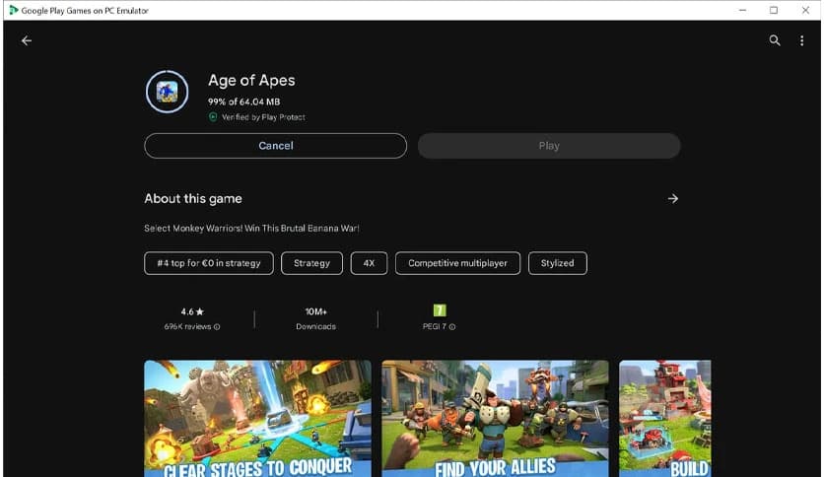This screenshot has width=824, height=477.
Task: Click the 4.6 star rating
Action: click(192, 311)
